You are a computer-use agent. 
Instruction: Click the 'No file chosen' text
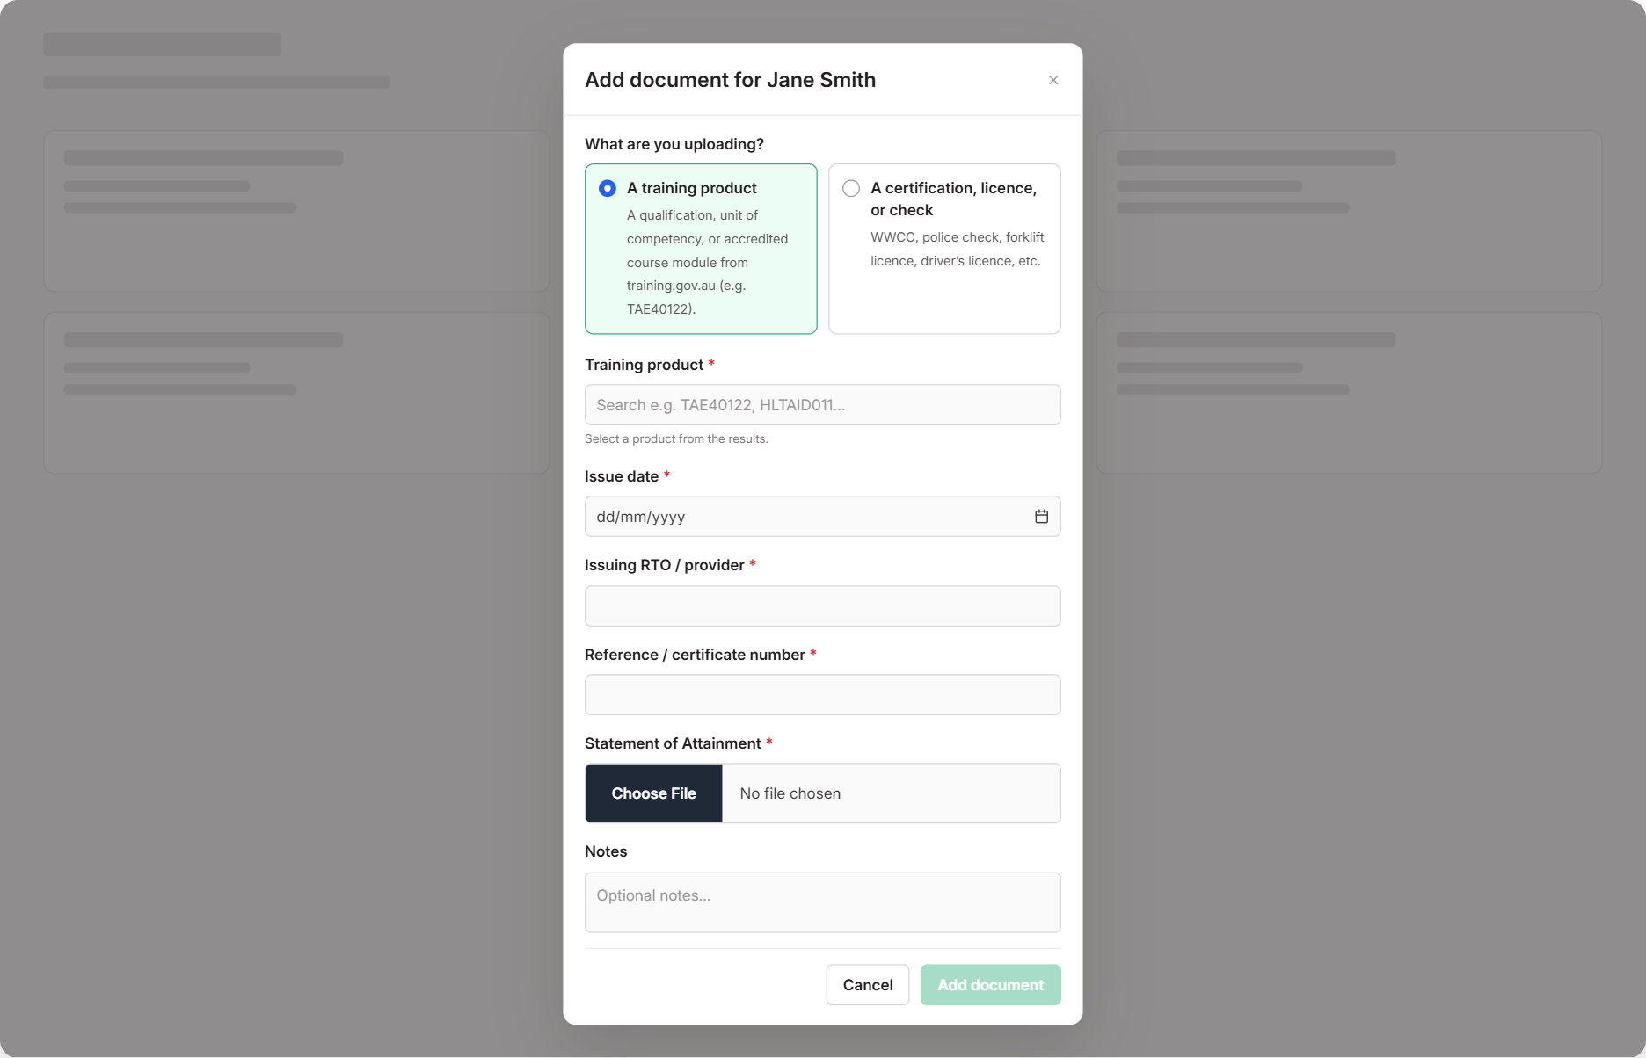click(x=790, y=793)
